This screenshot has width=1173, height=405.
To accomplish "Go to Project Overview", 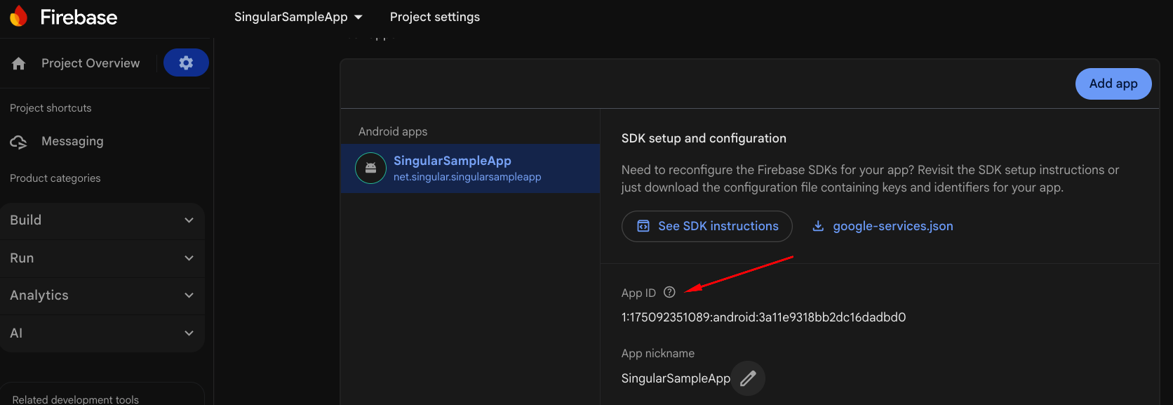I will pos(91,63).
